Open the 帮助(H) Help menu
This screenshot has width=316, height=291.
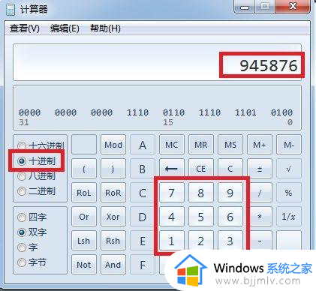point(105,28)
